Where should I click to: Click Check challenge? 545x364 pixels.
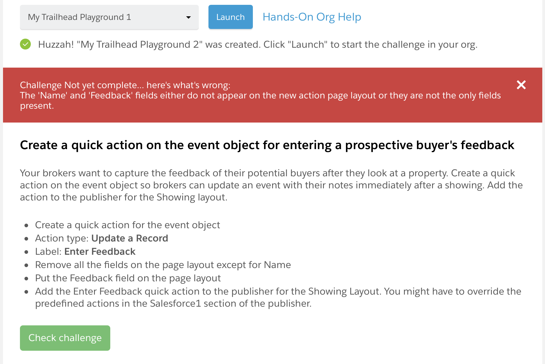tap(65, 338)
